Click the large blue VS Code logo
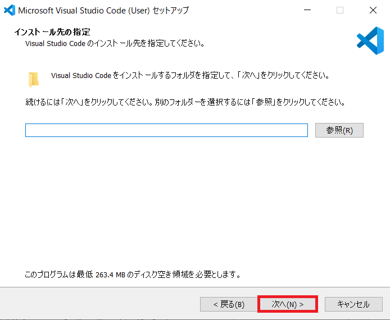 [x=370, y=39]
